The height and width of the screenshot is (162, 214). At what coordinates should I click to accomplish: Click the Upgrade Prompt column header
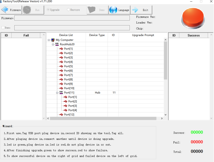click(x=143, y=35)
